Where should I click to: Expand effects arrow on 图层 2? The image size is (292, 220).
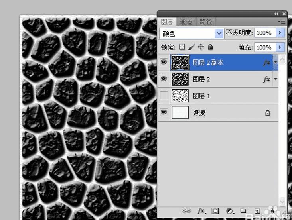[x=275, y=79]
